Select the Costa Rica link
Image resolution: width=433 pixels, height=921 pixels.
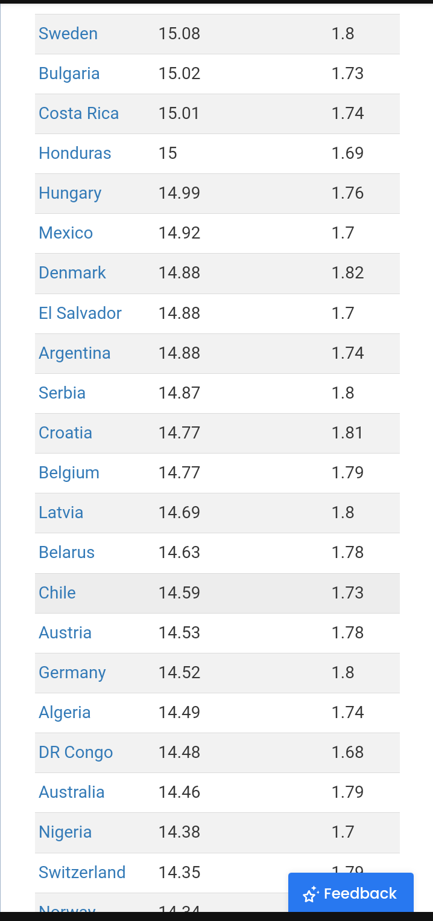(x=79, y=114)
